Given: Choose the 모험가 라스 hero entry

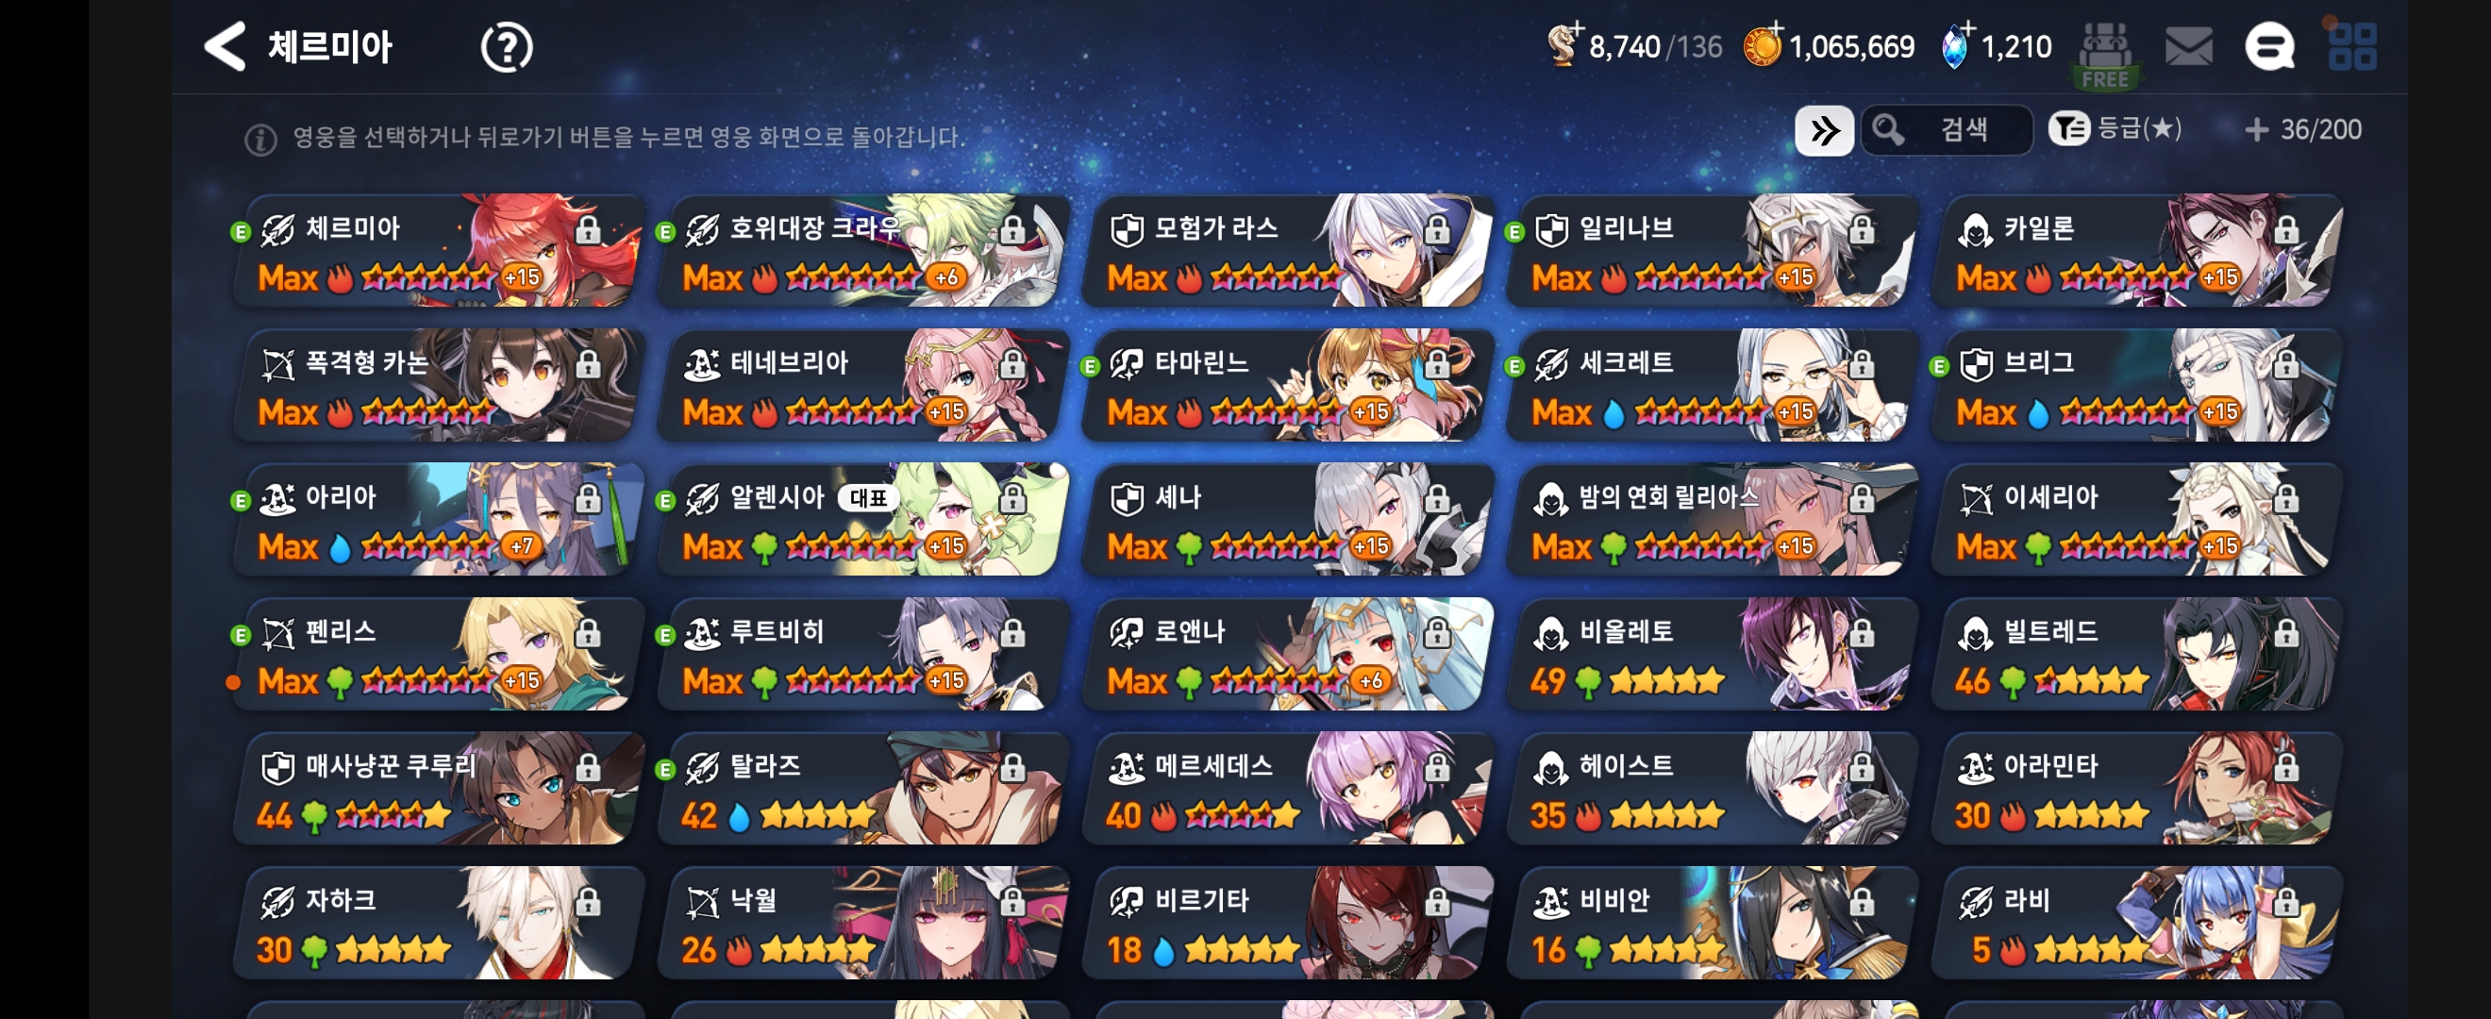Looking at the screenshot, I should pyautogui.click(x=1288, y=250).
